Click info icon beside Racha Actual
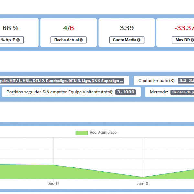 [81, 40]
